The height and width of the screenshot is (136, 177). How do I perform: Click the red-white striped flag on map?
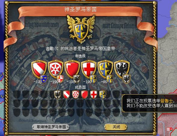tap(169, 129)
